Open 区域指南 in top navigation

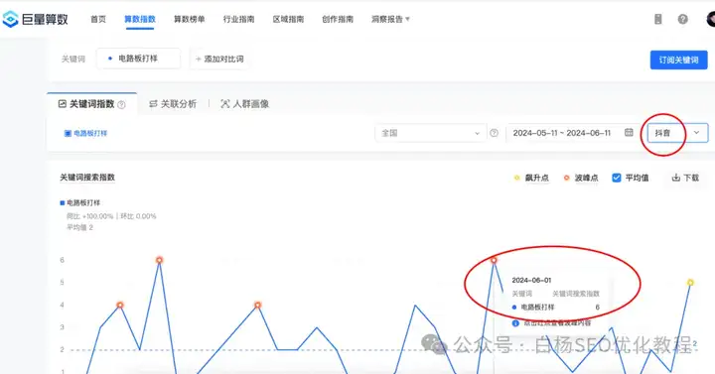click(288, 19)
